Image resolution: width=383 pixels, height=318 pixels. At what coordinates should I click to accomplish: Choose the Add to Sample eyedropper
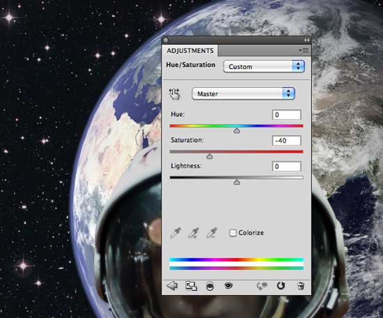click(194, 233)
